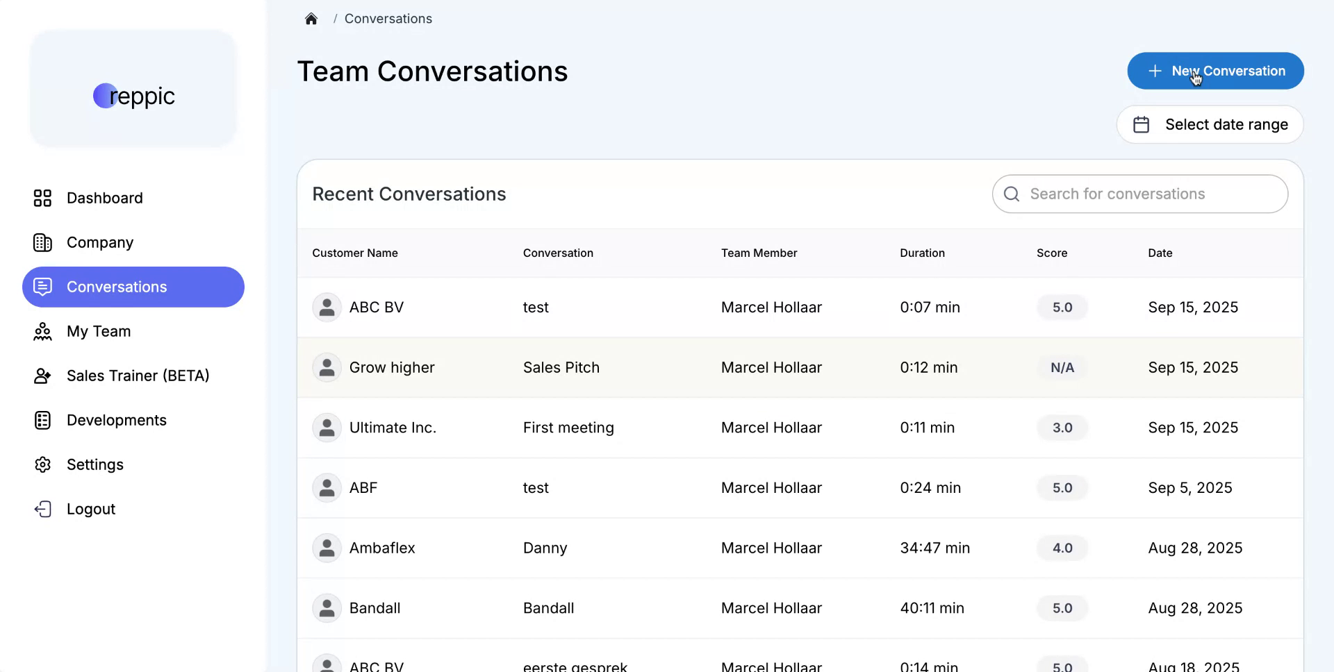Click the home icon in breadcrumb
Viewport: 1334px width, 672px height.
(311, 19)
